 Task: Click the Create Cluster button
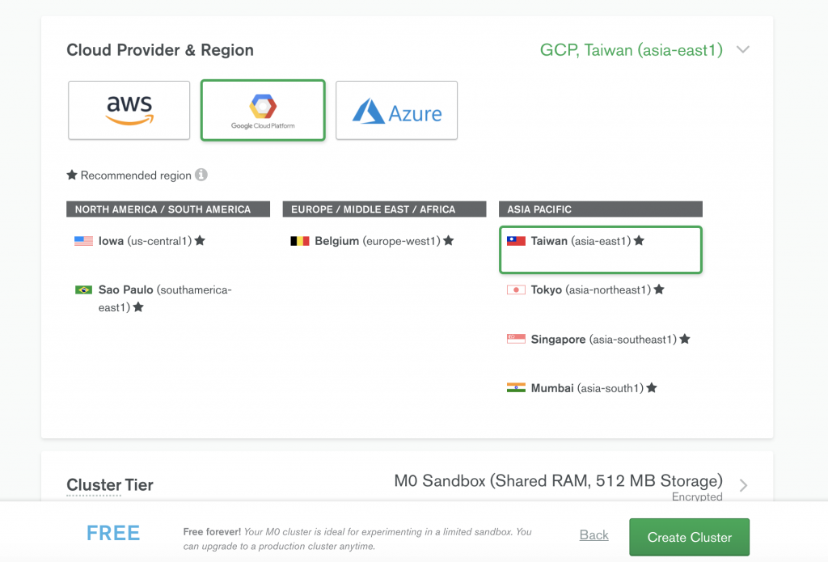click(689, 537)
